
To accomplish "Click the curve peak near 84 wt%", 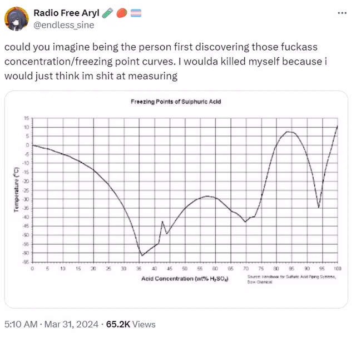I will click(288, 132).
